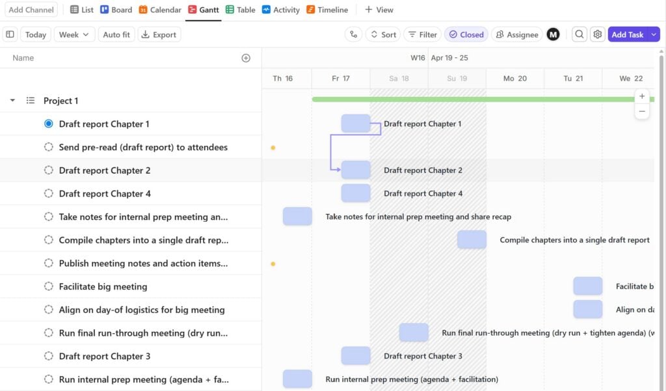Viewport: 666px width, 391px height.
Task: Zoom out the Gantt with minus button
Action: [642, 111]
